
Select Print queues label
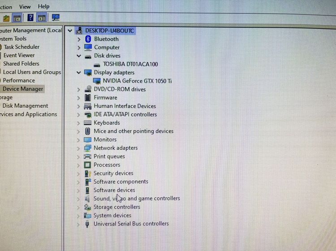click(x=109, y=156)
